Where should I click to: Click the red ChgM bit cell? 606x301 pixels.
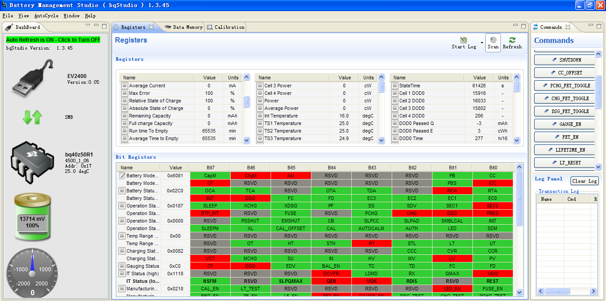click(251, 176)
